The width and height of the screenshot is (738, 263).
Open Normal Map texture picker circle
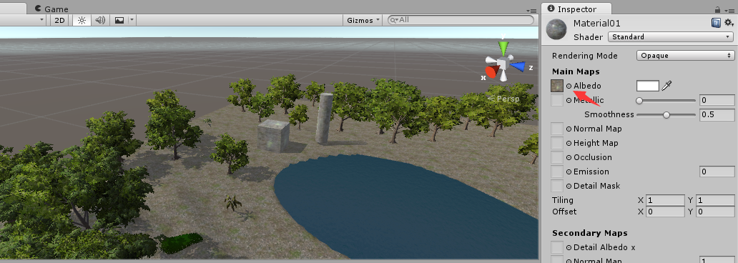[x=569, y=129]
